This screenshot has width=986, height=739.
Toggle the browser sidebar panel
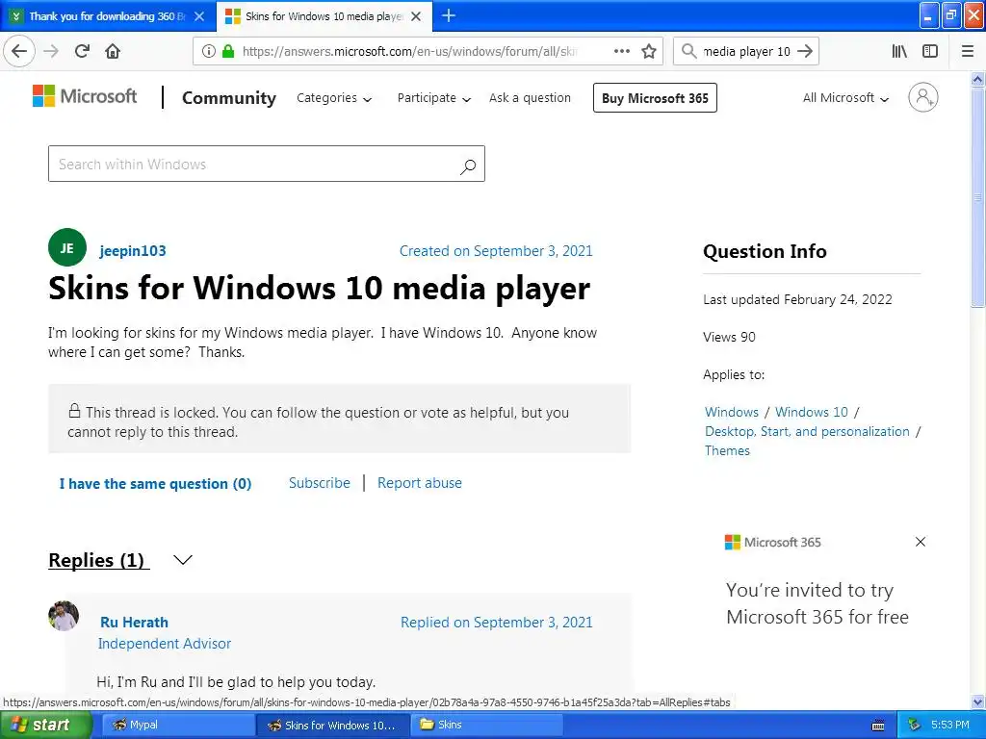(x=930, y=51)
